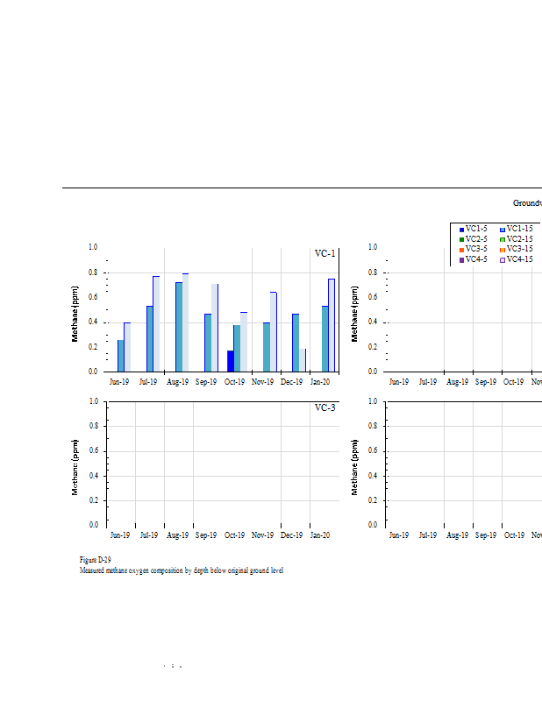The width and height of the screenshot is (542, 701).
Task: Click the Jun-19 axis label under VC-1 chart
Action: pos(119,382)
